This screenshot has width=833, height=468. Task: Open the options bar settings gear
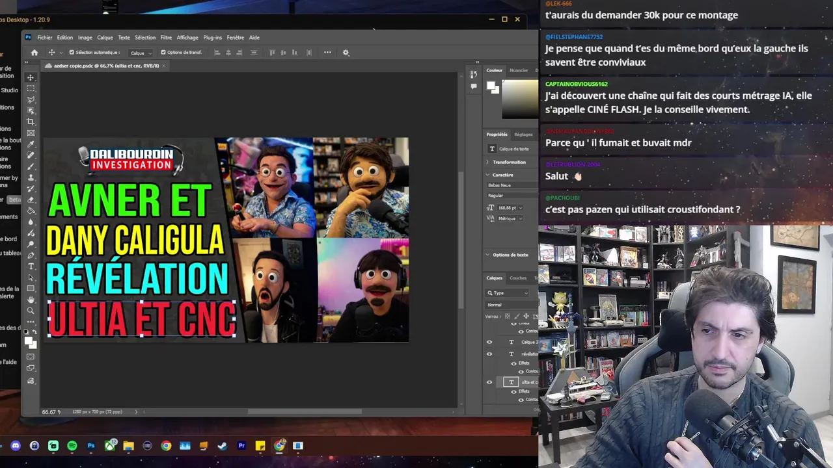coord(346,53)
